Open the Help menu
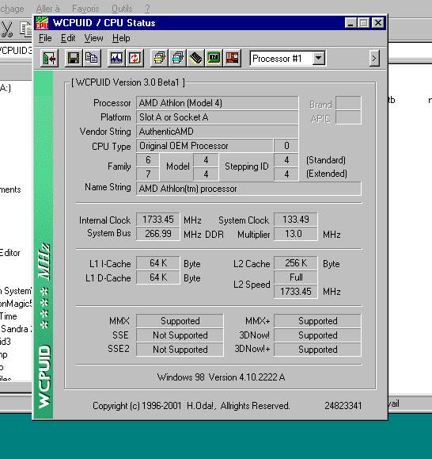Viewport: 432px width, 459px height. [x=121, y=38]
